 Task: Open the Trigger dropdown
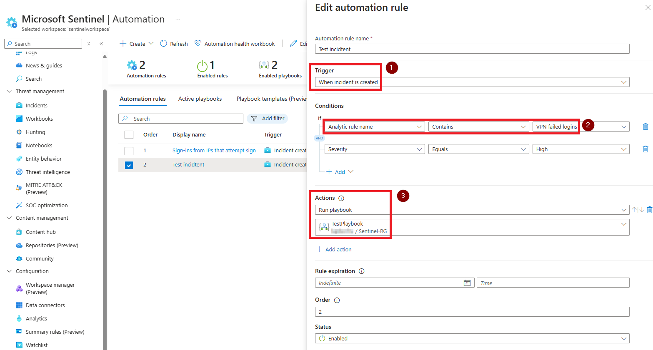472,82
